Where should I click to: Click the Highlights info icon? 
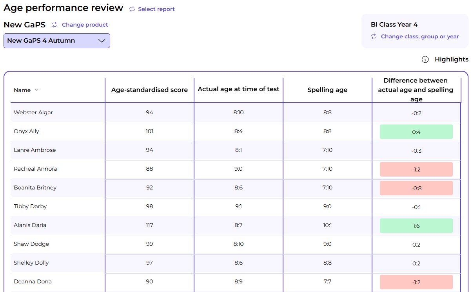(x=425, y=59)
